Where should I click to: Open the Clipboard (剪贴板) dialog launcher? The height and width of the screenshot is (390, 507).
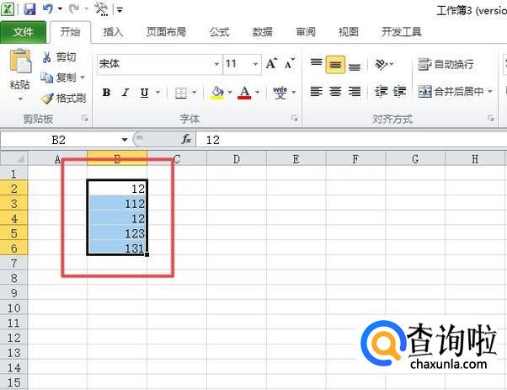pyautogui.click(x=85, y=119)
